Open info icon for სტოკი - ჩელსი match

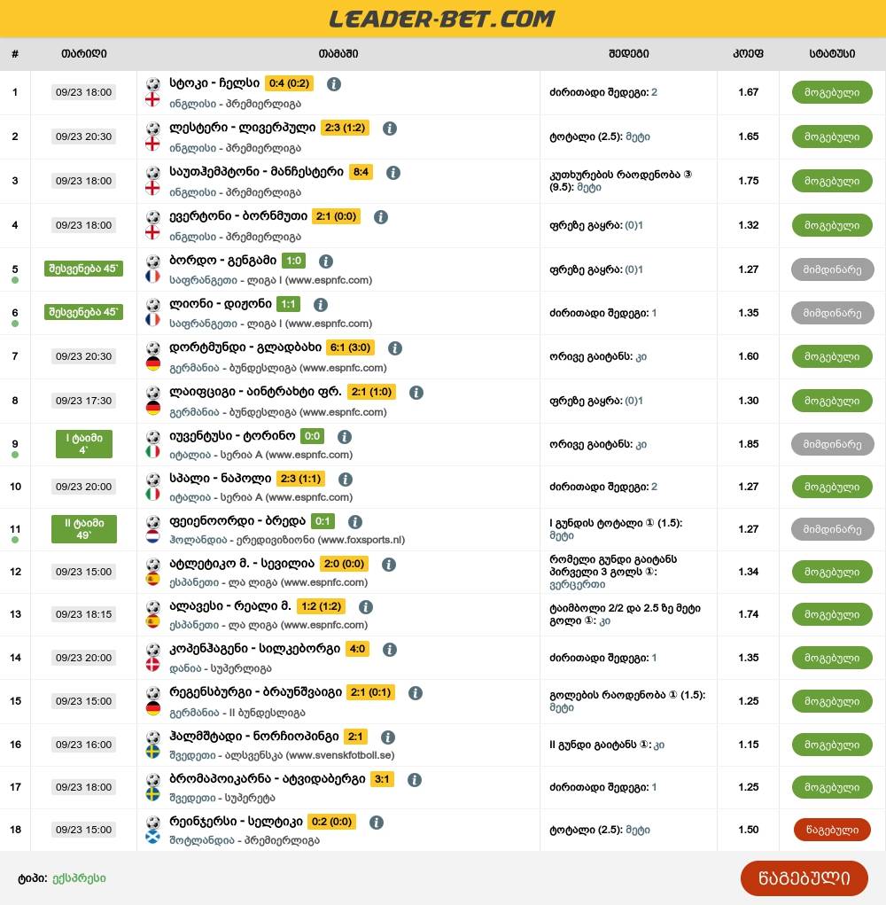[x=333, y=84]
